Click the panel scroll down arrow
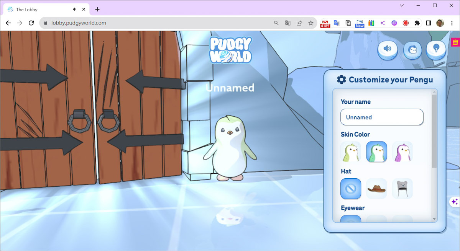 (x=434, y=219)
